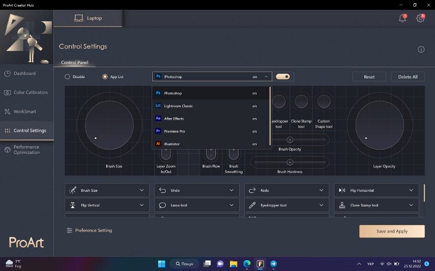The width and height of the screenshot is (435, 271).
Task: Click the Brush Size dial
Action: click(109, 125)
